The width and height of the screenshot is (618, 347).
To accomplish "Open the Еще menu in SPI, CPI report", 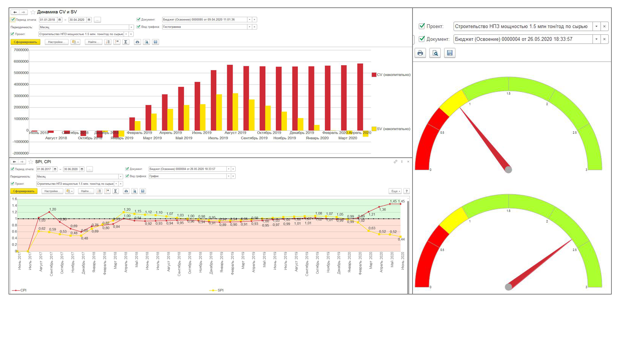I will coord(395,191).
